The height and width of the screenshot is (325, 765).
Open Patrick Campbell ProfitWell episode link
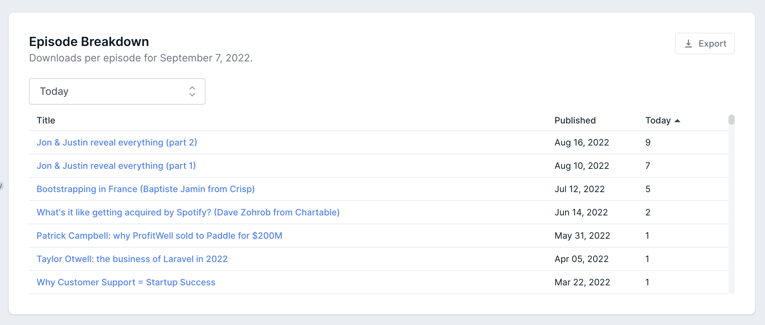[x=159, y=236]
